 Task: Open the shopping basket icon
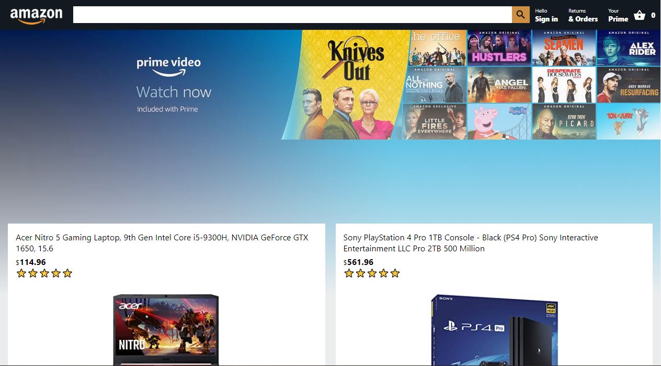click(639, 15)
